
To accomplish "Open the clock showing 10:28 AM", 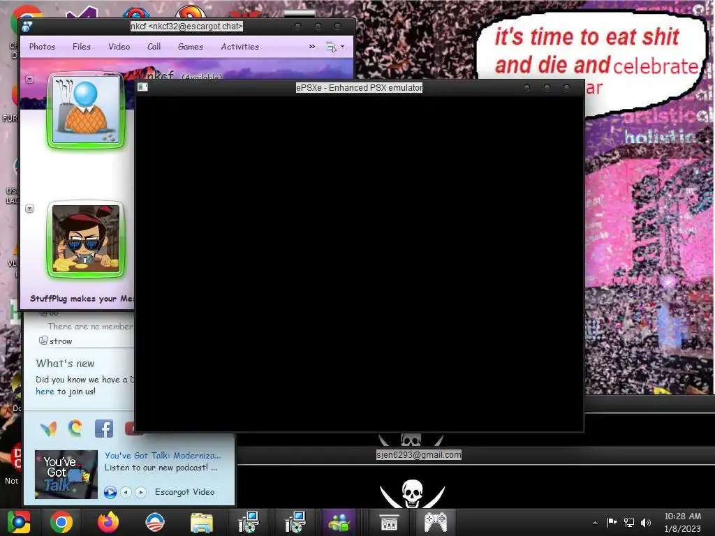I will (683, 522).
